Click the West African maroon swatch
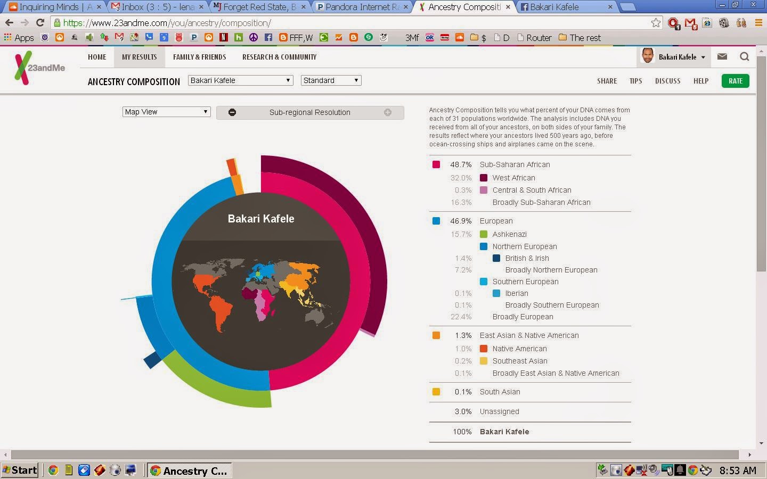 tap(484, 178)
